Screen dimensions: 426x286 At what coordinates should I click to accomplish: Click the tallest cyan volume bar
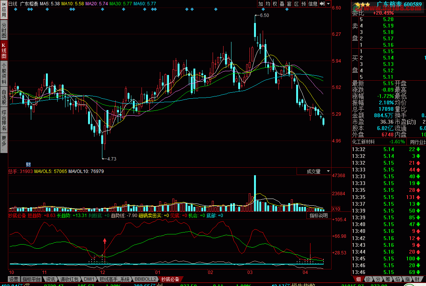pyautogui.click(x=255, y=193)
